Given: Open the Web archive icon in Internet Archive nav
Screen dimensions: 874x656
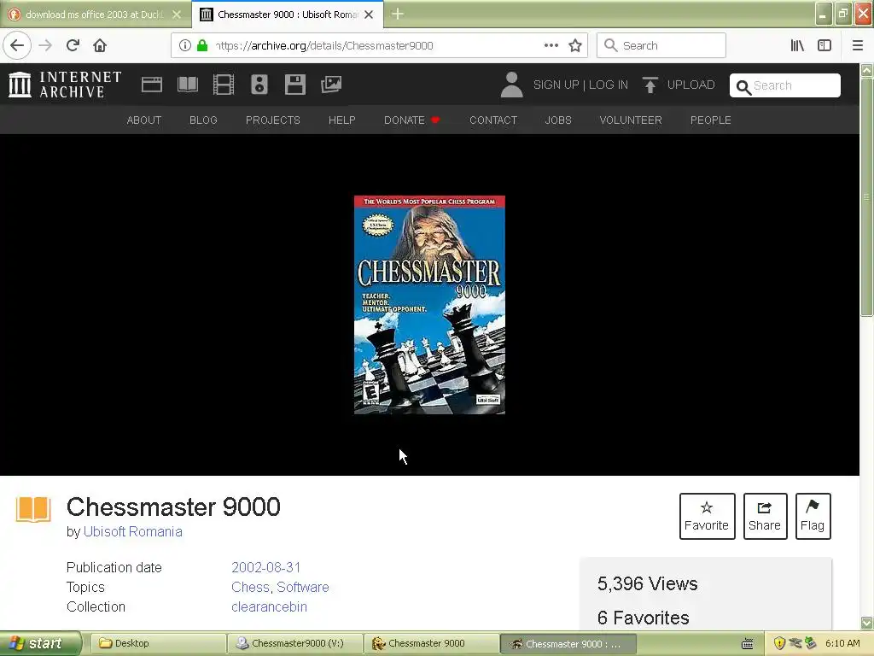Looking at the screenshot, I should pos(152,85).
